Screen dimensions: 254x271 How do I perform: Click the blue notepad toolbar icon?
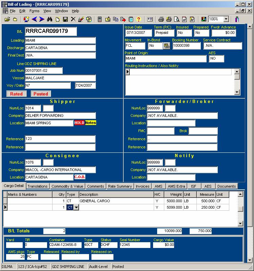tap(131, 19)
